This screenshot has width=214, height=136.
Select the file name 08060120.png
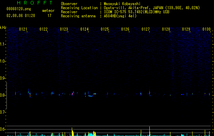[x=19, y=9]
